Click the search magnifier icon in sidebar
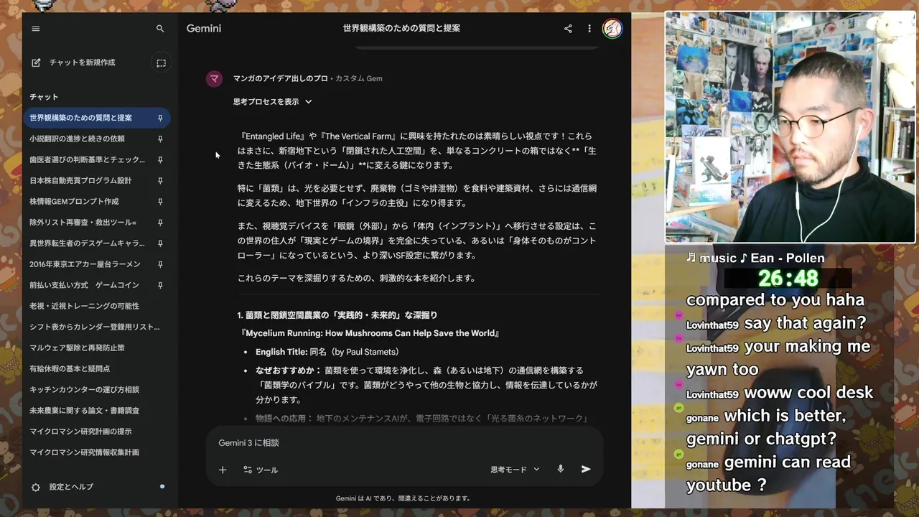Viewport: 919px width, 517px height. coord(160,29)
